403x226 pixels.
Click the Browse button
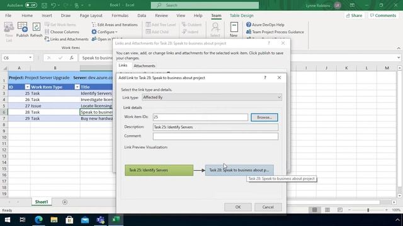pyautogui.click(x=264, y=117)
